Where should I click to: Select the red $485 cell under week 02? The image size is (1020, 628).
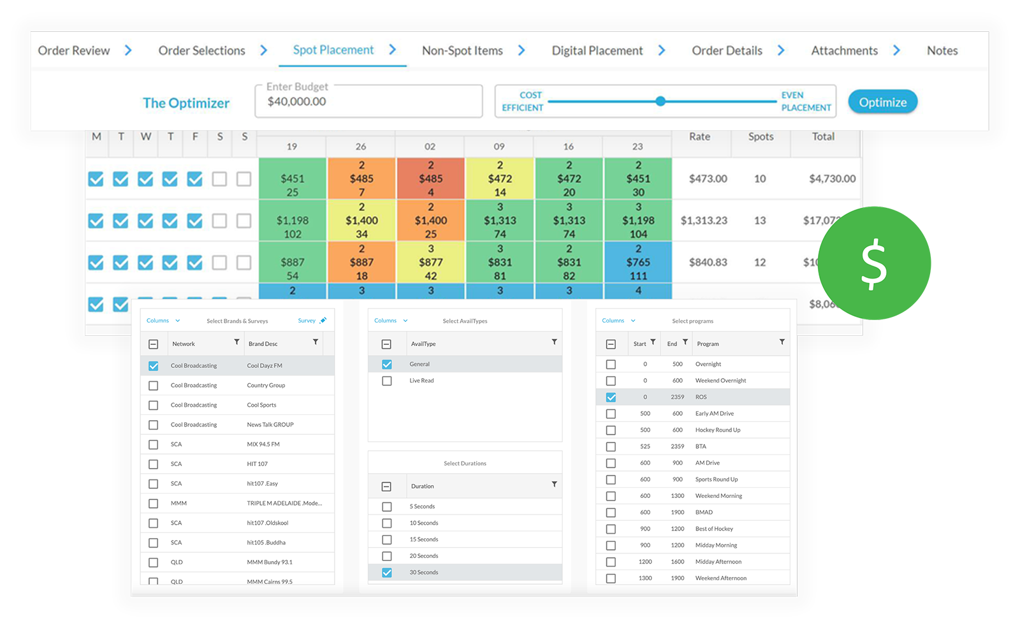[x=430, y=179]
